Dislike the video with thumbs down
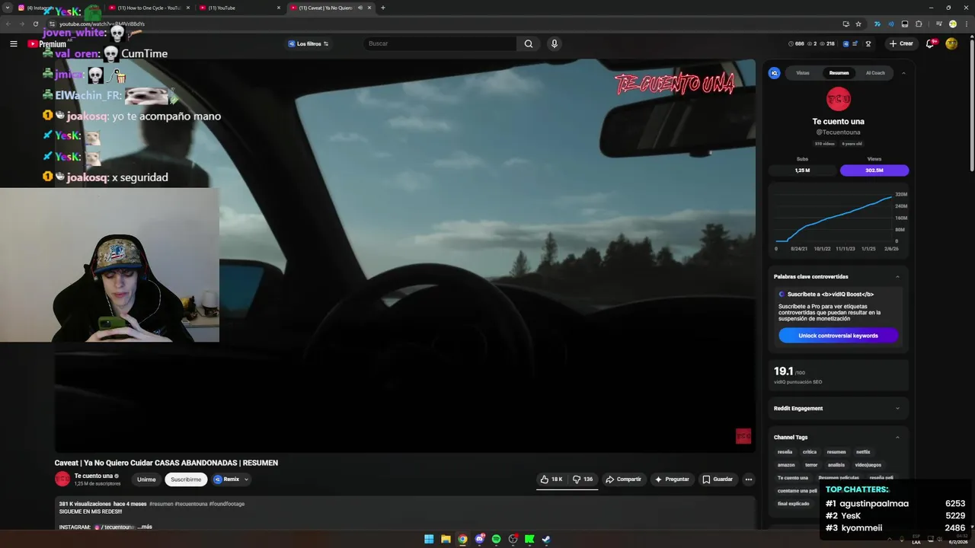This screenshot has width=975, height=548. point(583,479)
